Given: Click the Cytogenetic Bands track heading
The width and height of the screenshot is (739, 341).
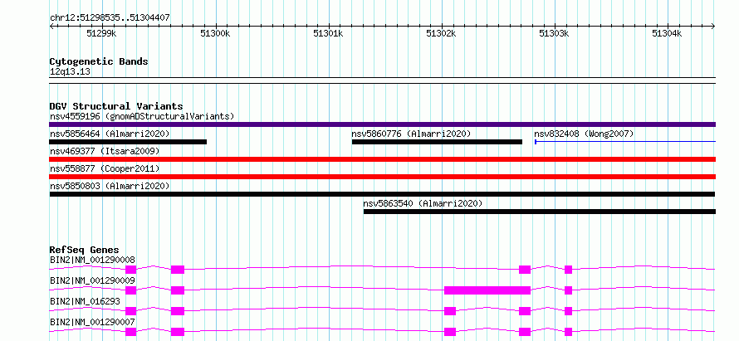Looking at the screenshot, I should point(99,61).
